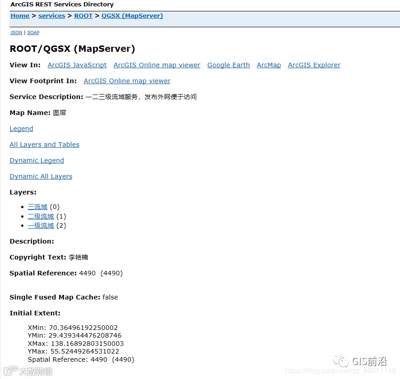
Task: Click the Initial Extent Spatial Reference 4490 line
Action: pyautogui.click(x=81, y=359)
